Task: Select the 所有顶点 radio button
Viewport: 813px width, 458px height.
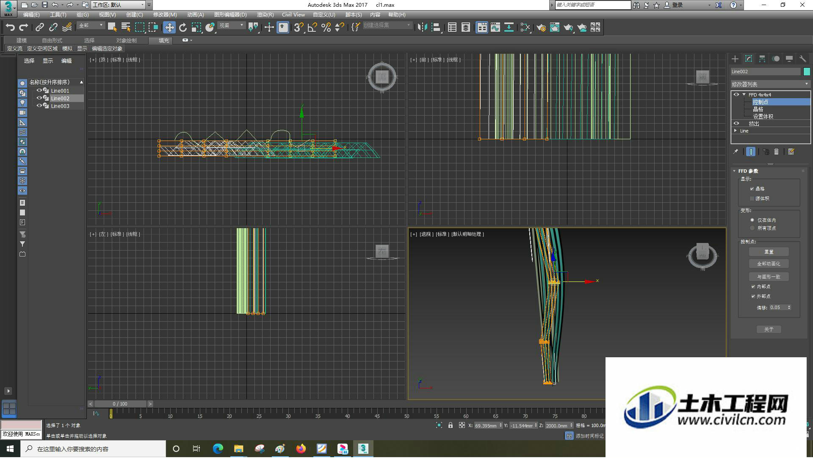Action: [752, 228]
